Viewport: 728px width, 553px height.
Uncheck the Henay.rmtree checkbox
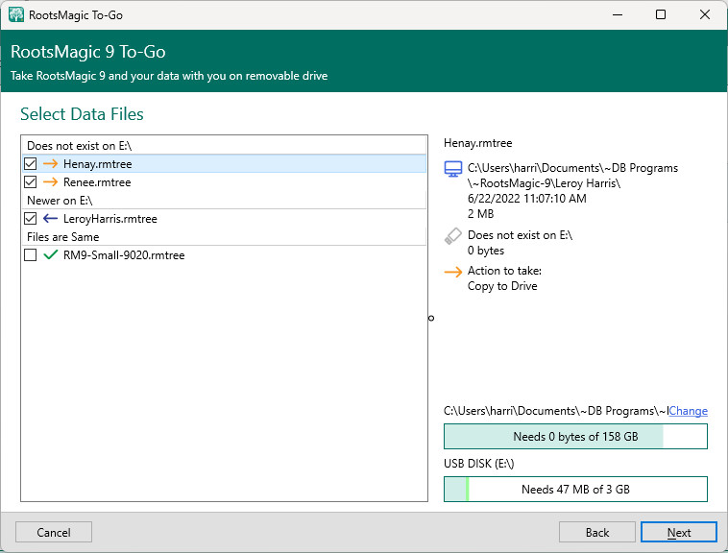31,164
